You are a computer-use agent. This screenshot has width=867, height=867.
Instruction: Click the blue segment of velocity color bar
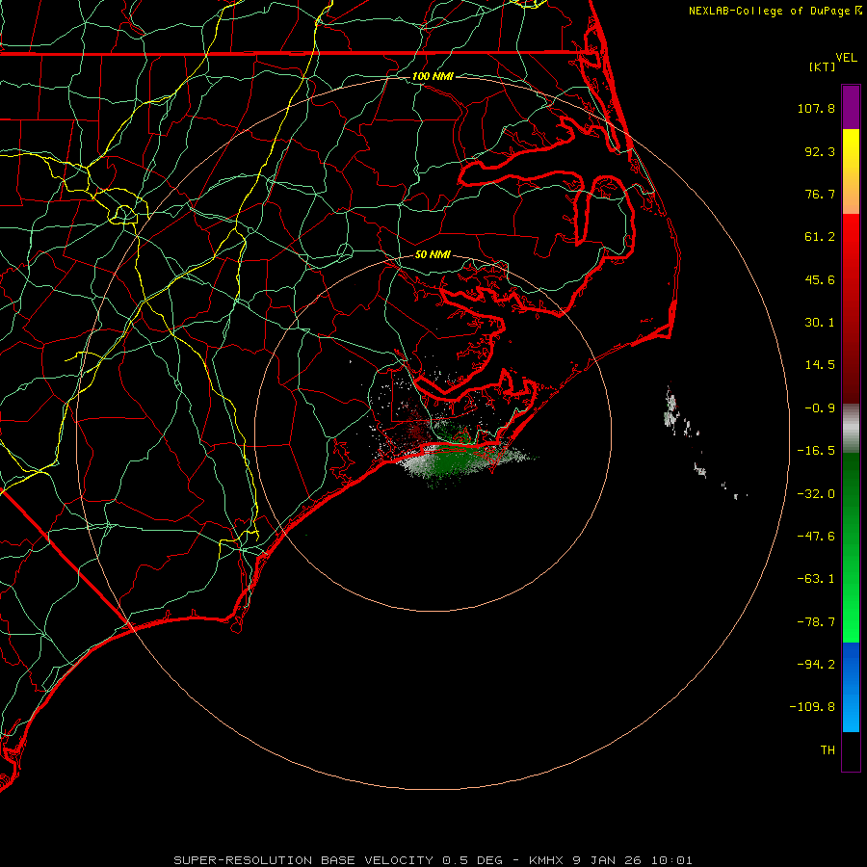coord(851,687)
